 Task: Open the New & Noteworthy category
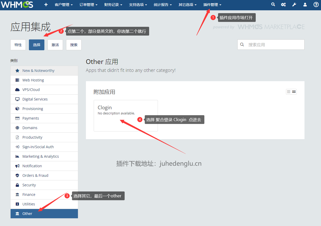pyautogui.click(x=44, y=71)
